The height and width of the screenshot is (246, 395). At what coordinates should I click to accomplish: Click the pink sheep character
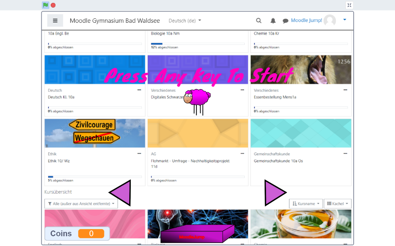coord(197,102)
